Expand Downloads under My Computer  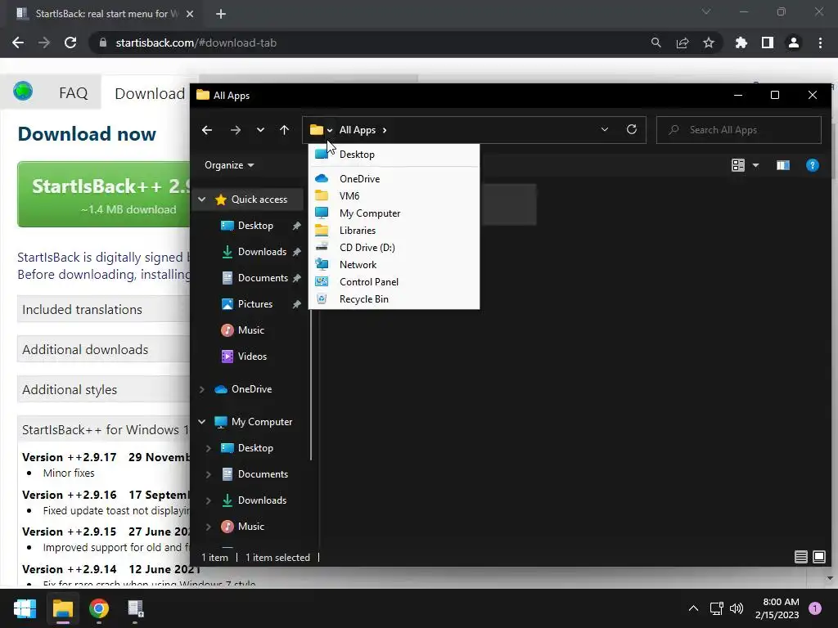coord(209,500)
